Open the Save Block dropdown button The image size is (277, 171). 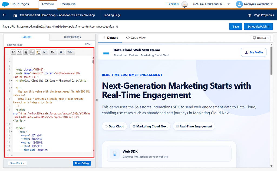pos(17,163)
